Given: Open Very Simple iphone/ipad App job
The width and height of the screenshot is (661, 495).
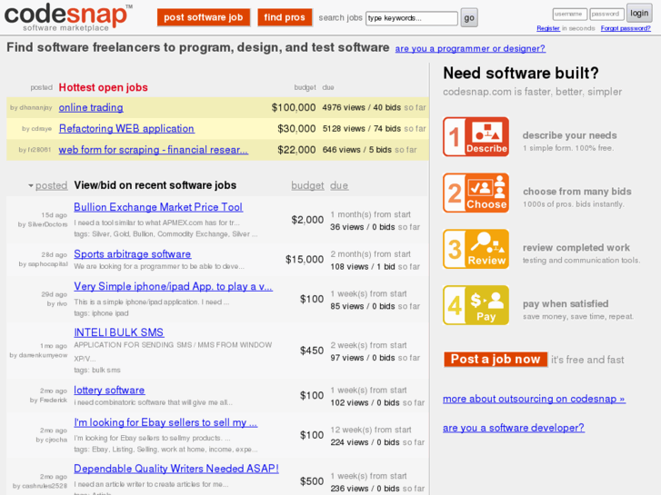Looking at the screenshot, I should click(174, 286).
